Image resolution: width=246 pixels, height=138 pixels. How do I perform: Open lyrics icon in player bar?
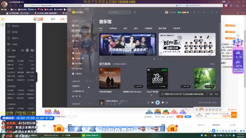(x=210, y=103)
